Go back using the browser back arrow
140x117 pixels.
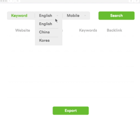tap(10, 1)
